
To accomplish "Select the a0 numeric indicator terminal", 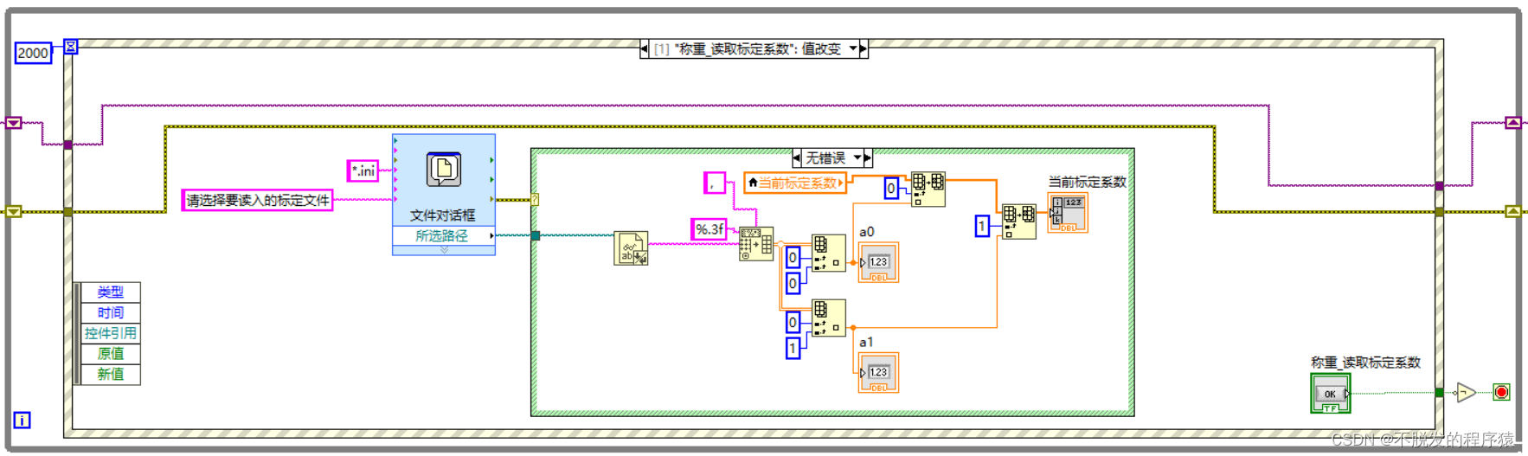I will click(878, 262).
